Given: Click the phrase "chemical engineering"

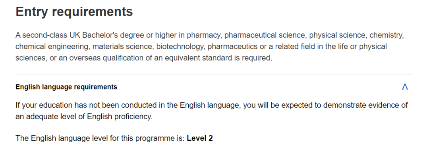Looking at the screenshot, I should coord(52,47).
